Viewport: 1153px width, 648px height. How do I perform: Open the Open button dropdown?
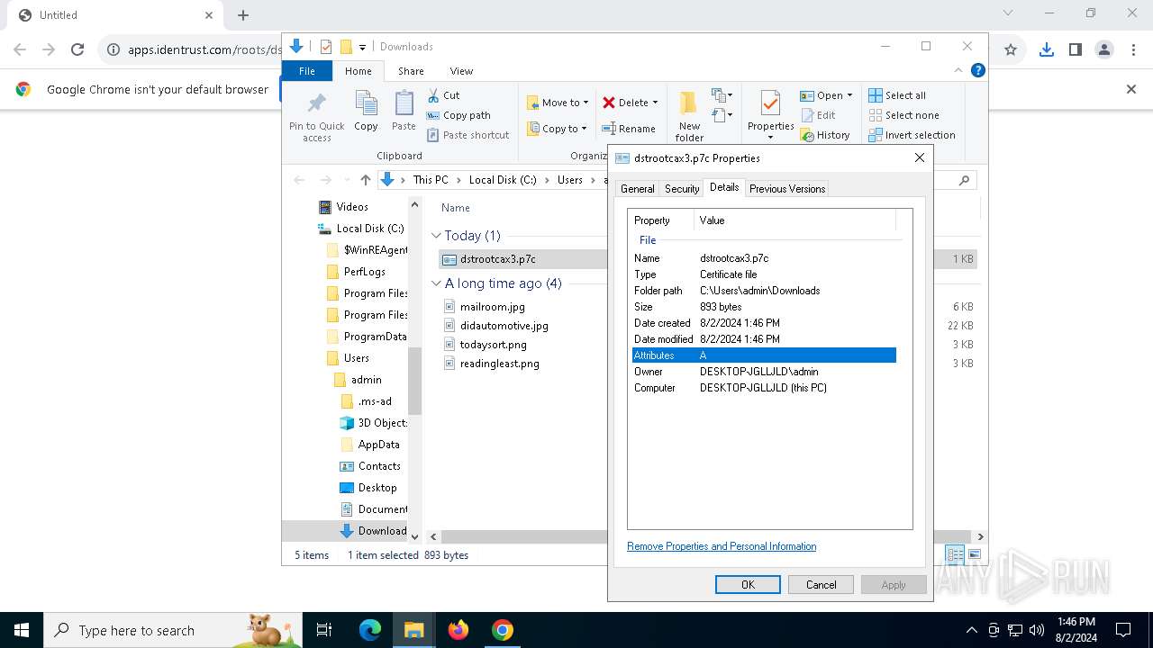(x=849, y=95)
